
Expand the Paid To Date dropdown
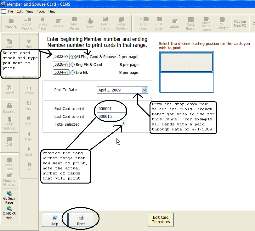tap(144, 90)
